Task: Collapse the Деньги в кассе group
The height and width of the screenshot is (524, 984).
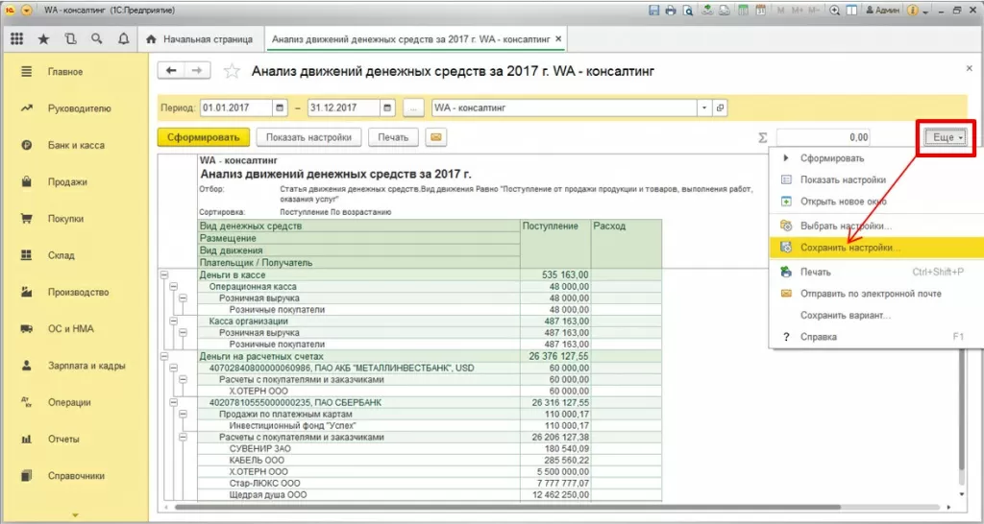Action: [163, 275]
